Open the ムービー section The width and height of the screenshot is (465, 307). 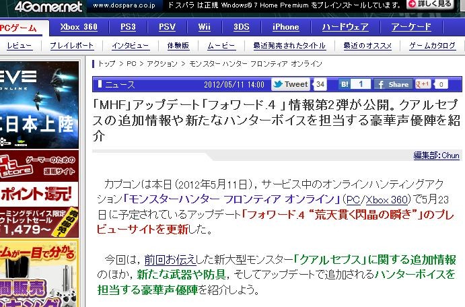click(x=221, y=46)
